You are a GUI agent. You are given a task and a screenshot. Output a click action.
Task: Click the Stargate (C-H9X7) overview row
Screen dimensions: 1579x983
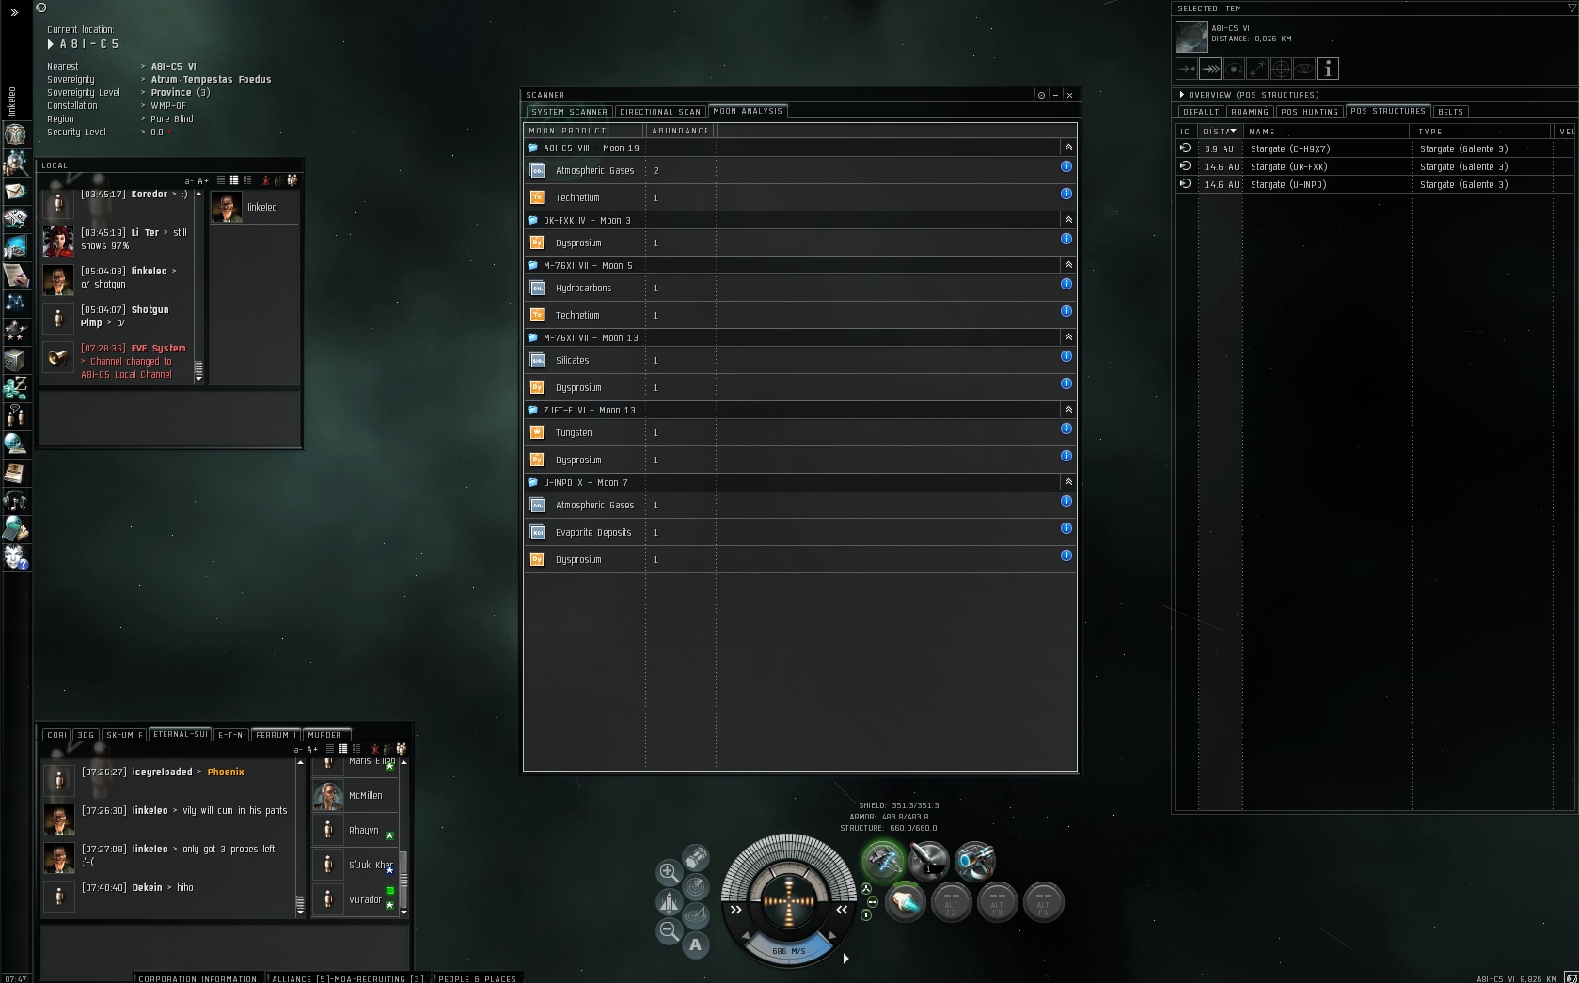pyautogui.click(x=1374, y=148)
